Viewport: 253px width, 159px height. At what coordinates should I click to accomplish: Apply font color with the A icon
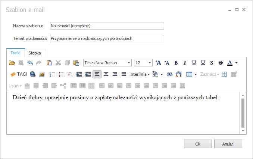click(x=230, y=63)
